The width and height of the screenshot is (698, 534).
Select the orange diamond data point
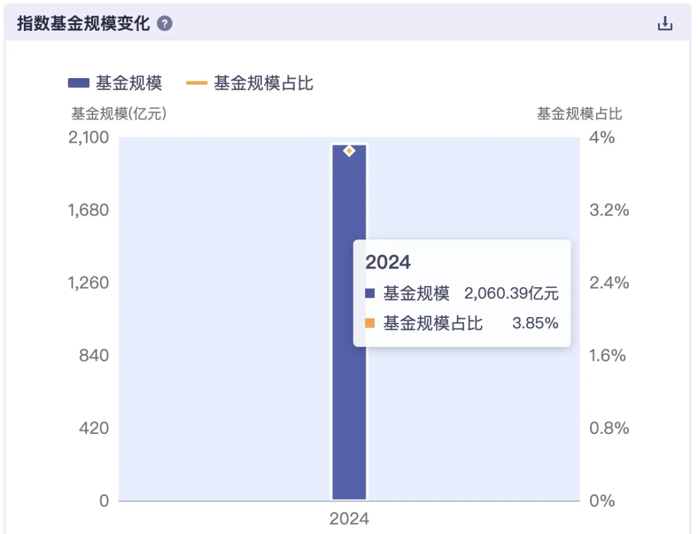click(349, 150)
